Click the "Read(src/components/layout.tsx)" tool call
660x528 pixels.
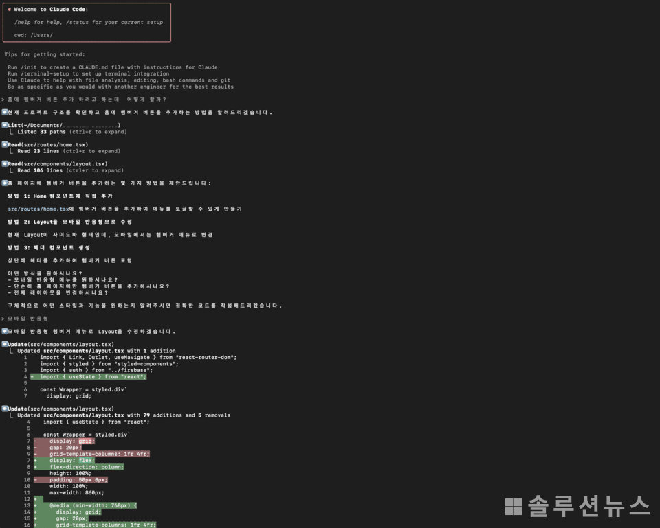pyautogui.click(x=58, y=164)
